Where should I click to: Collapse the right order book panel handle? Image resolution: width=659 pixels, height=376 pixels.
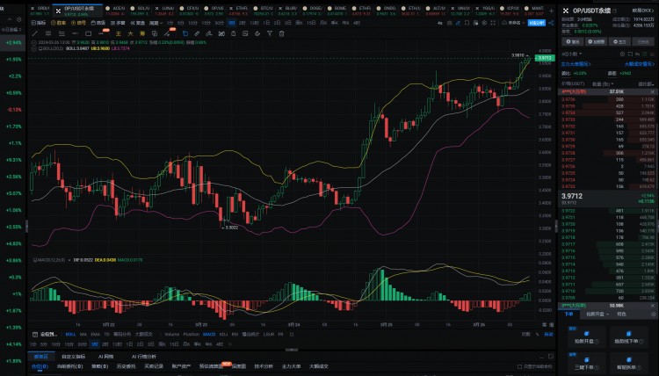coord(556,226)
